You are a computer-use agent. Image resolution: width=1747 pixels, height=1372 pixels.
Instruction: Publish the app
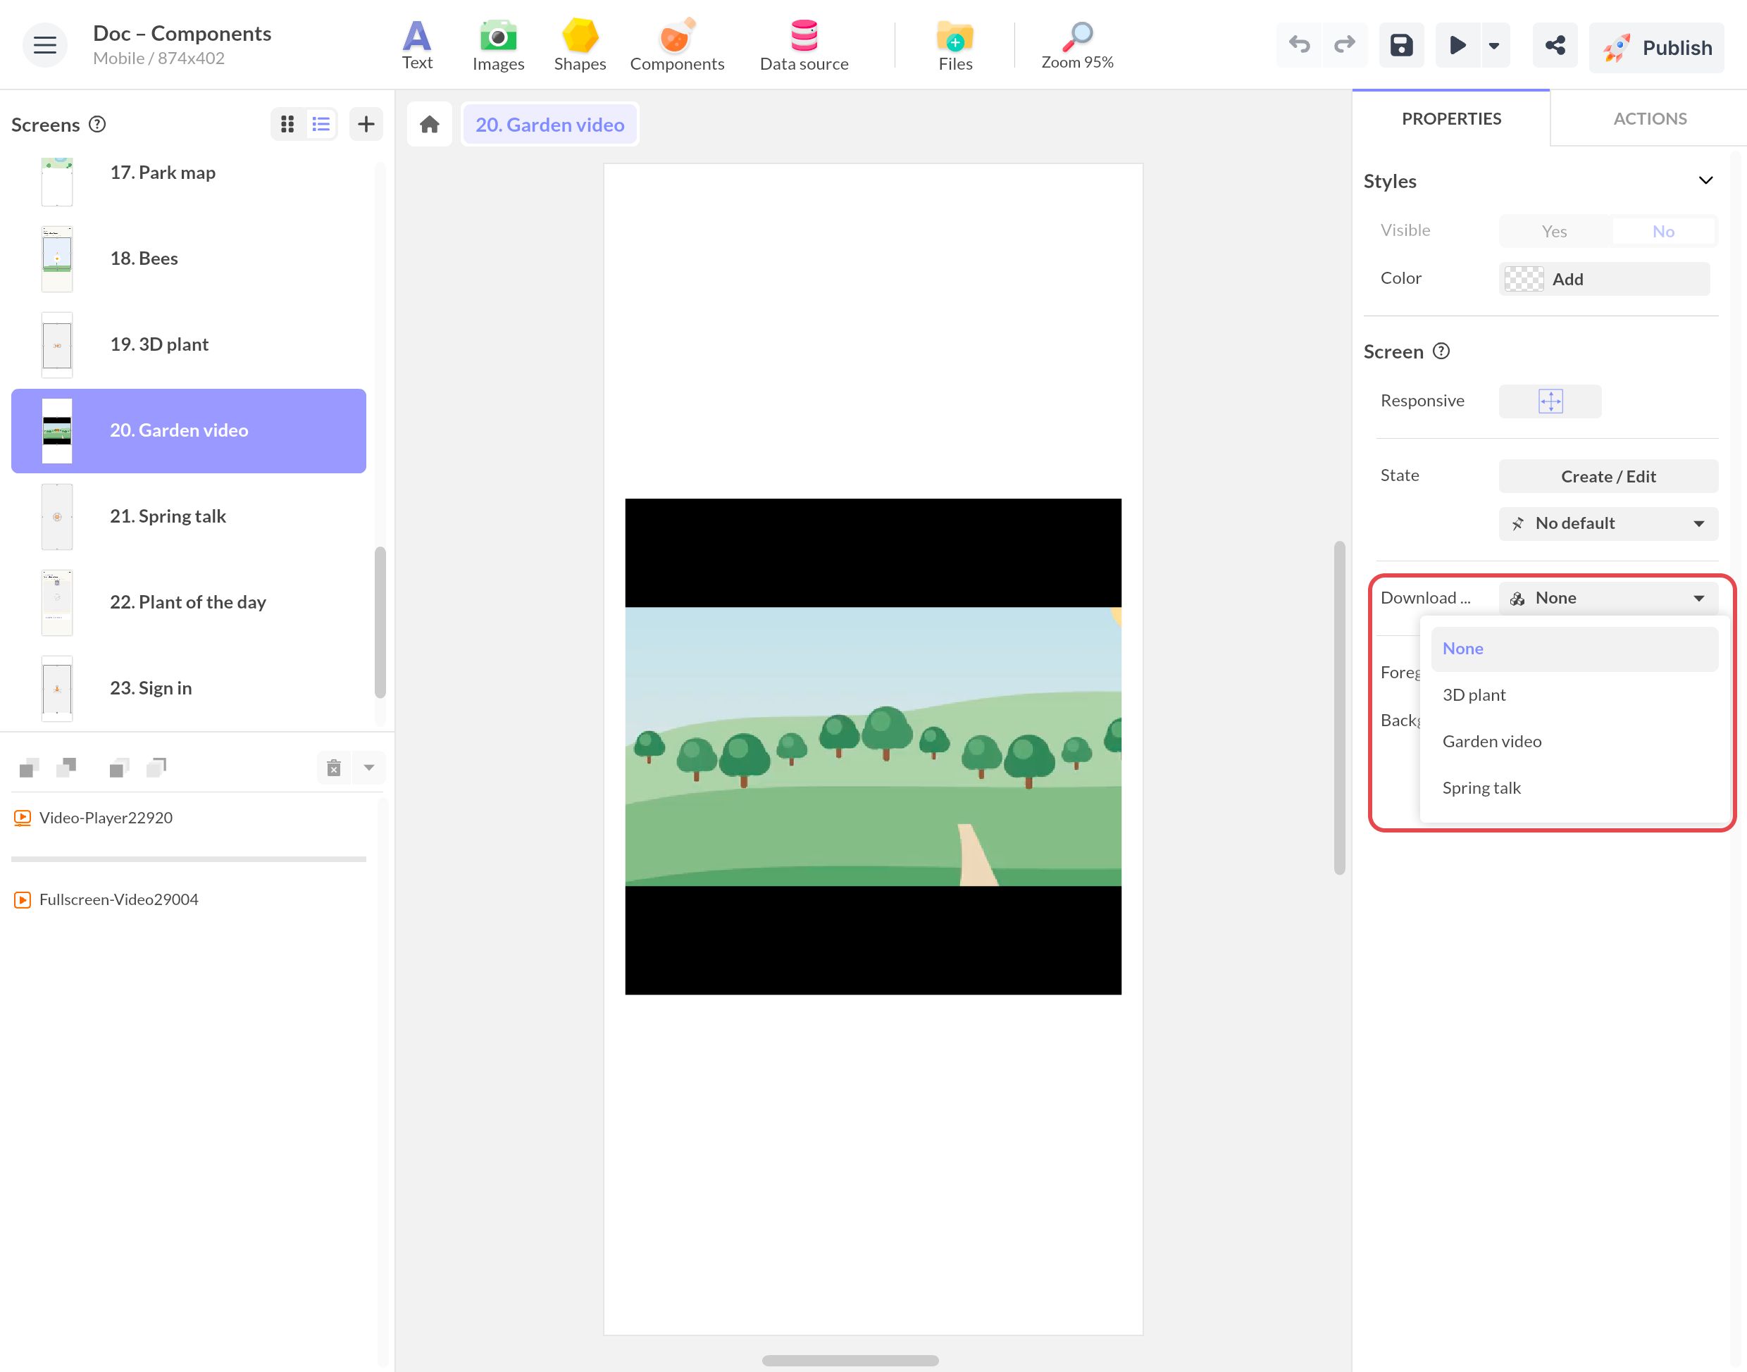pos(1656,47)
